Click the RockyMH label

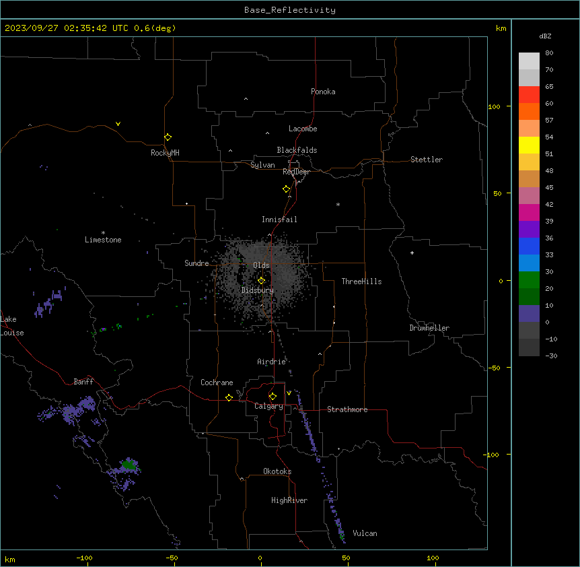pos(165,153)
